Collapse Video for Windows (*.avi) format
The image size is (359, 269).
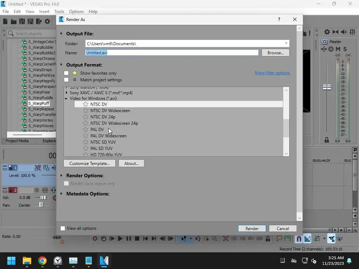click(66, 98)
